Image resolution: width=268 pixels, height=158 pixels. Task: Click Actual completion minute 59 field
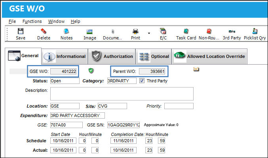coord(162,151)
